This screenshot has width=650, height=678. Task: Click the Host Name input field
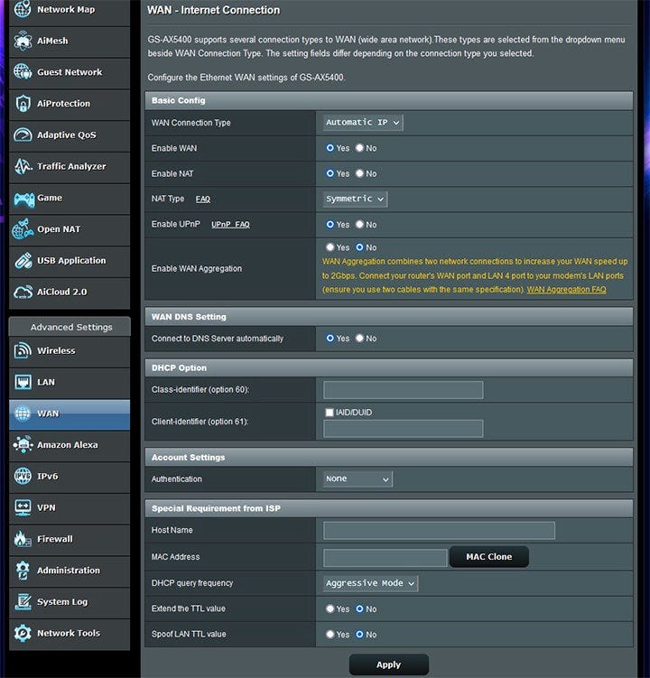coord(439,531)
